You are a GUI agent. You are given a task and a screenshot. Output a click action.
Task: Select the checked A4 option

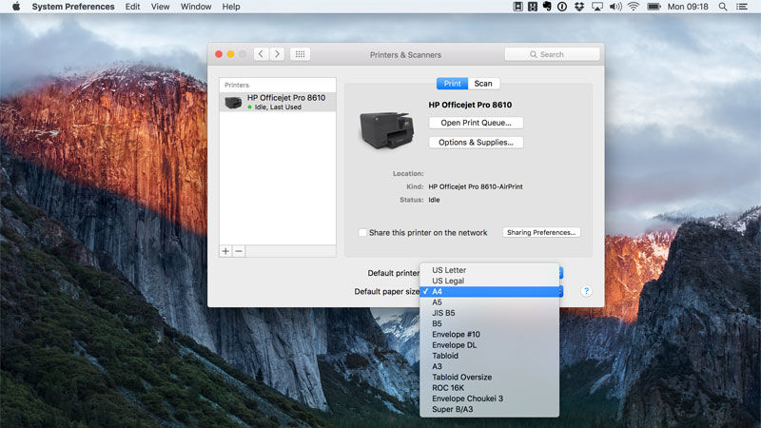tap(489, 291)
